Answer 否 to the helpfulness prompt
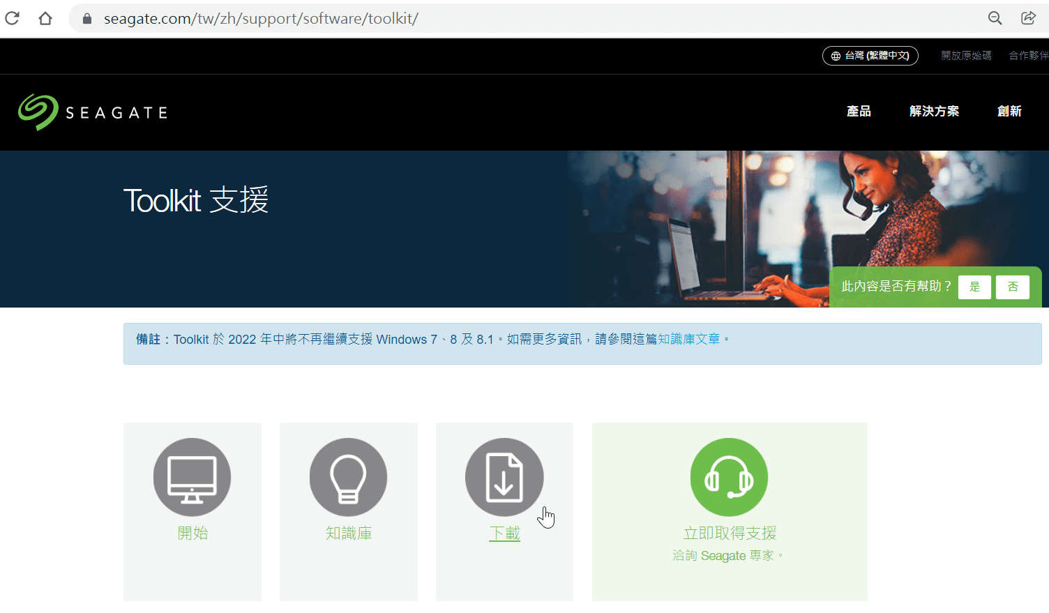 point(1013,287)
